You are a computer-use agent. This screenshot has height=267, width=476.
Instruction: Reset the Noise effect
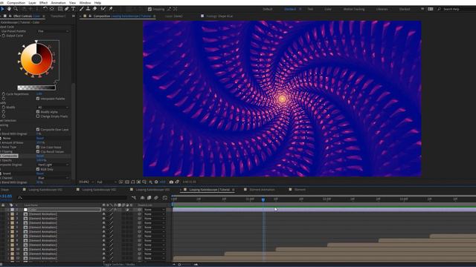40,139
